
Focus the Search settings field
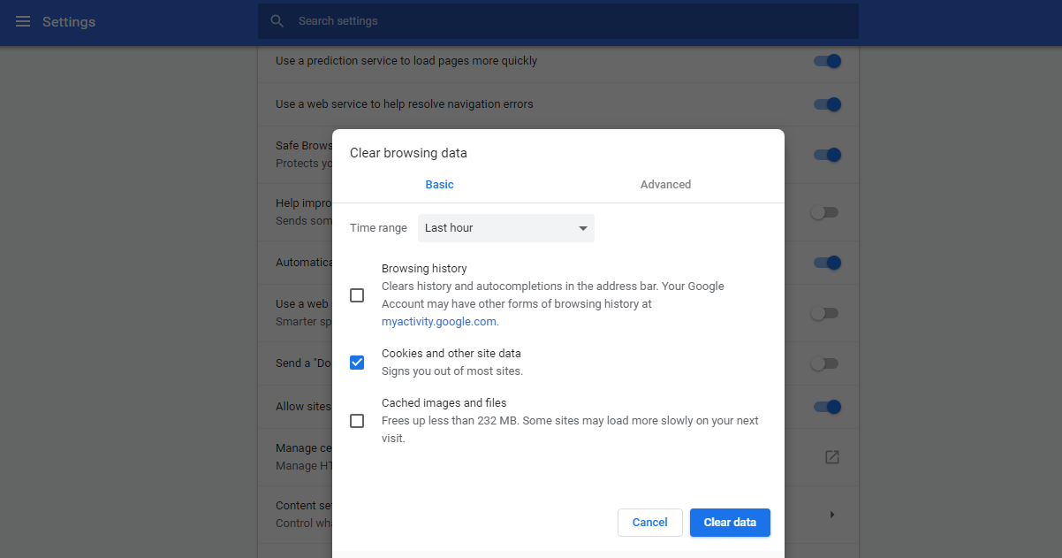[565, 21]
